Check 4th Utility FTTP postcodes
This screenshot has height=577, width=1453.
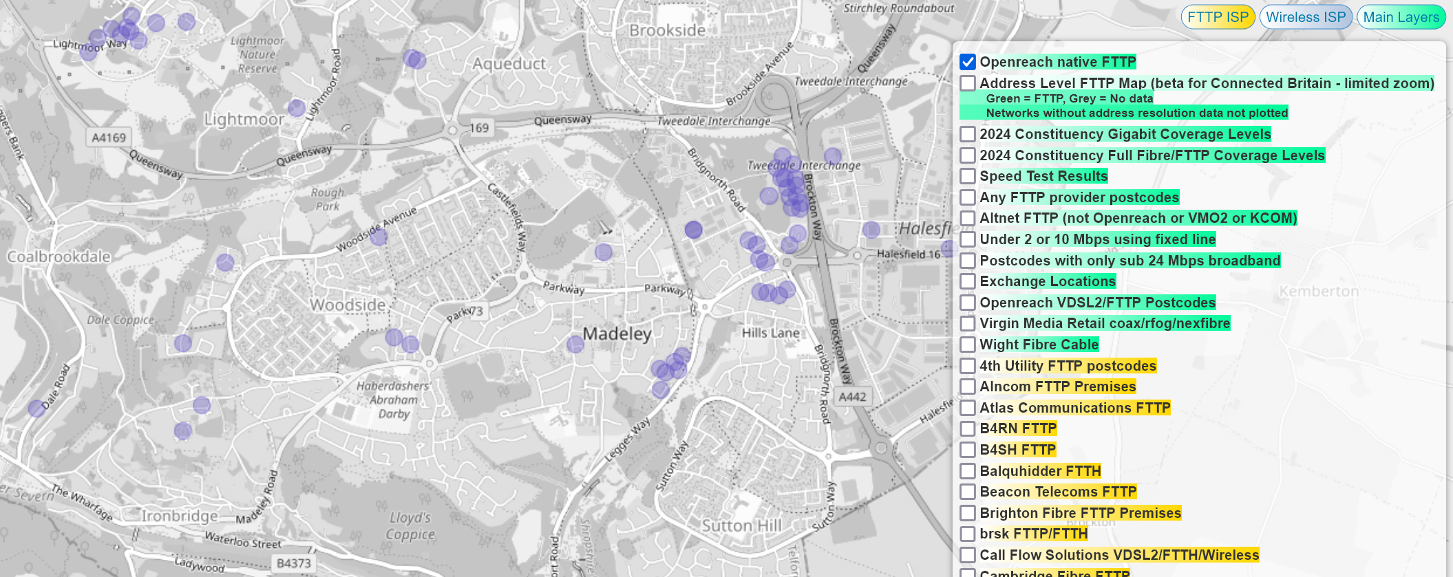pos(968,366)
